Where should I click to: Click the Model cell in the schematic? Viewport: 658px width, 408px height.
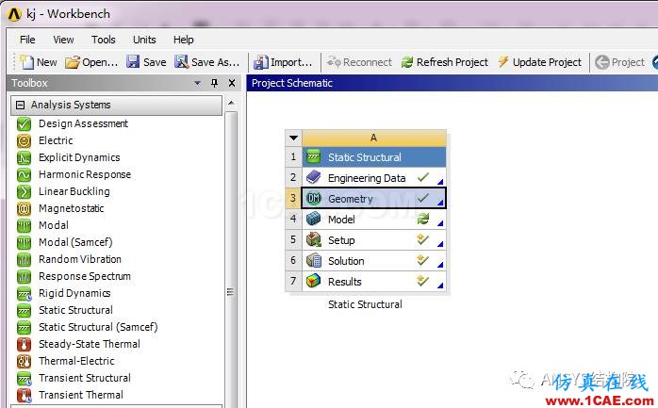341,220
